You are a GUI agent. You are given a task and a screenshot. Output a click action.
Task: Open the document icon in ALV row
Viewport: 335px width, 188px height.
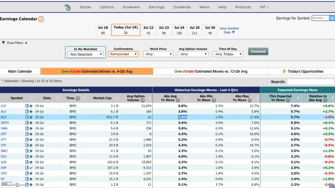(27, 111)
